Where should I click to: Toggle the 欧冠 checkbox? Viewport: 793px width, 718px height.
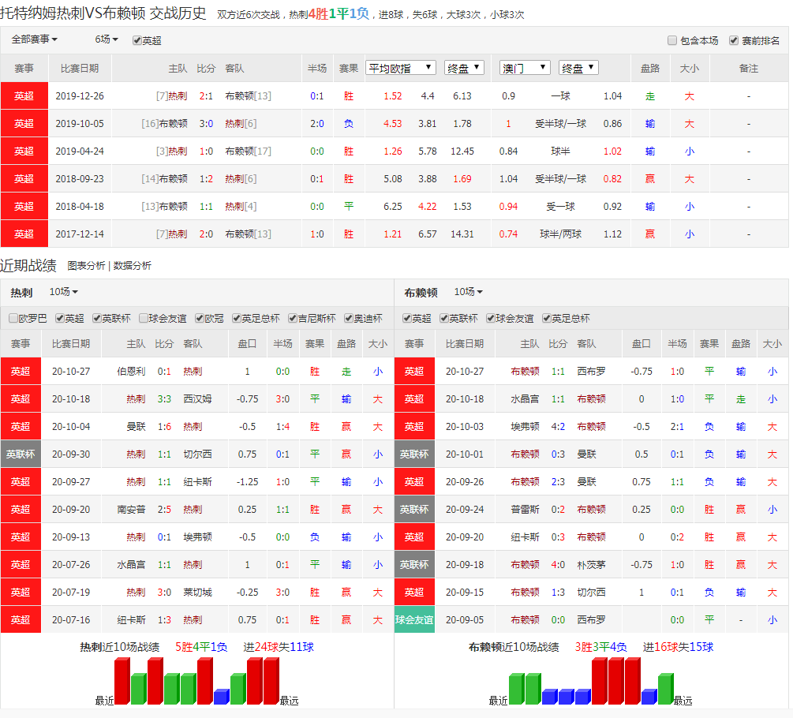pos(200,318)
